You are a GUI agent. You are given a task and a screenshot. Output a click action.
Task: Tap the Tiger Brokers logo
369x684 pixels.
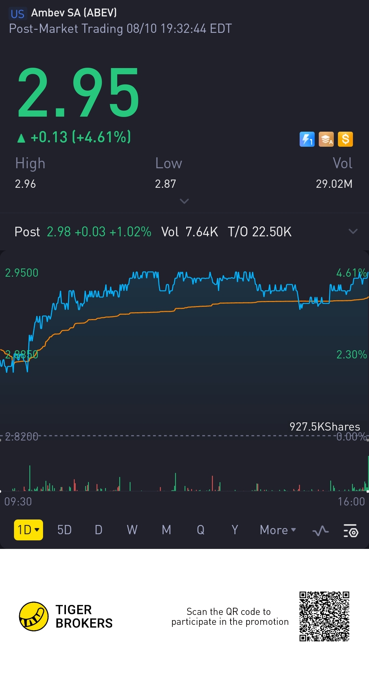[33, 616]
